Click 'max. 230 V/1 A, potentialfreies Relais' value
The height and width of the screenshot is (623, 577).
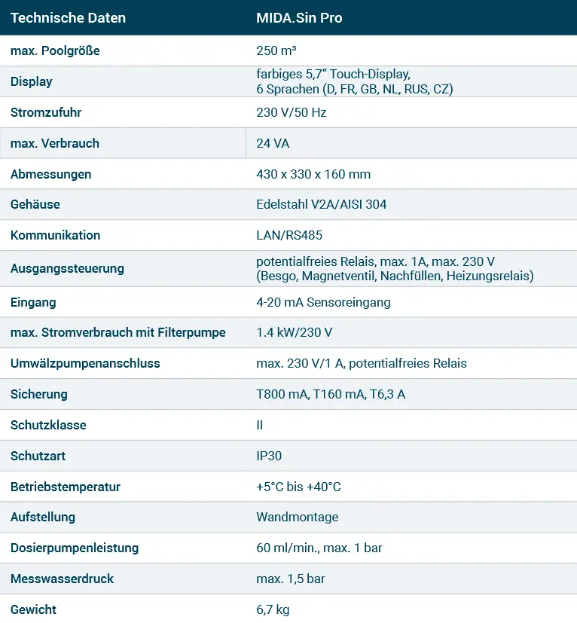[x=362, y=363]
